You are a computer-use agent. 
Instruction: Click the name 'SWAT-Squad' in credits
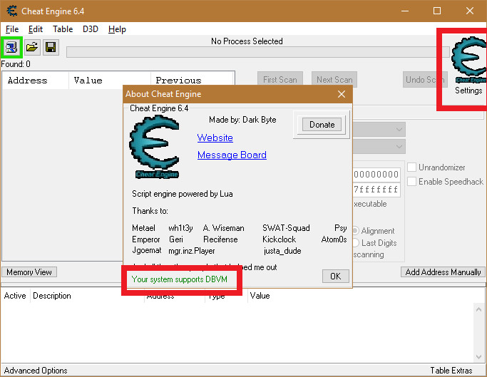[x=286, y=228]
